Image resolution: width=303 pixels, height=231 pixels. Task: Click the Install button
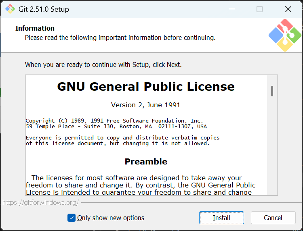coord(221,218)
